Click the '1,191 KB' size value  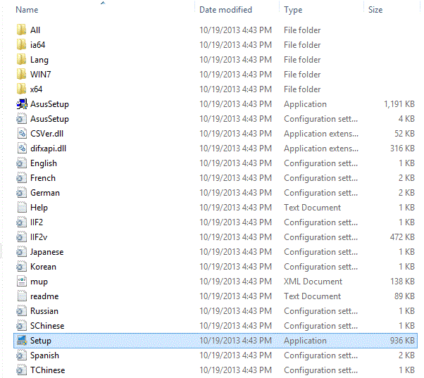pyautogui.click(x=399, y=104)
